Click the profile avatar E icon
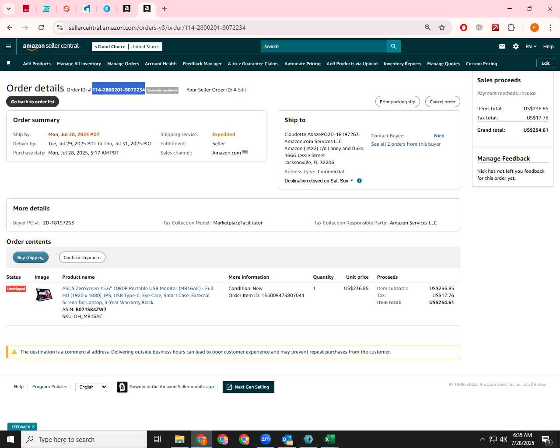 click(x=534, y=28)
